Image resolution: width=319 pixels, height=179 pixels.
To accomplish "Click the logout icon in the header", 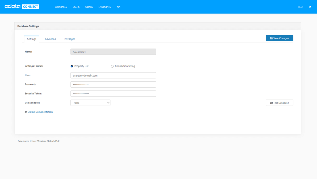I will coord(310,7).
